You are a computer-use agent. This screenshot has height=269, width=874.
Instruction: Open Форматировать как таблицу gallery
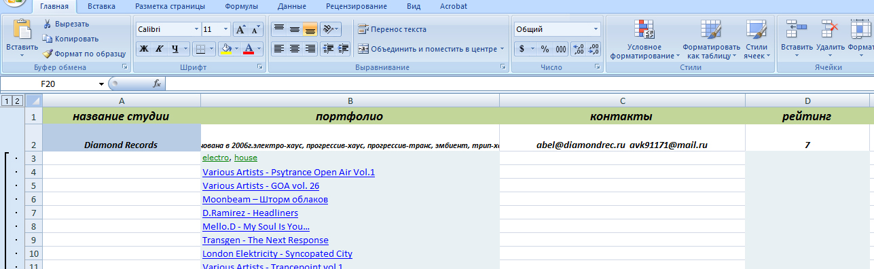point(711,39)
